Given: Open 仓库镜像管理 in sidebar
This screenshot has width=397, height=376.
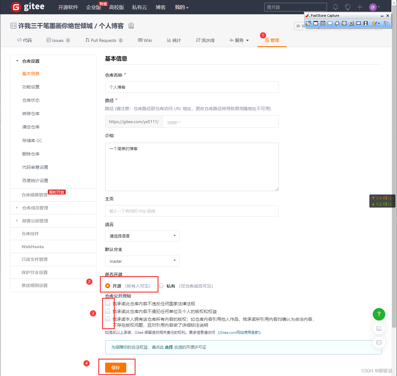Looking at the screenshot, I should (35, 195).
